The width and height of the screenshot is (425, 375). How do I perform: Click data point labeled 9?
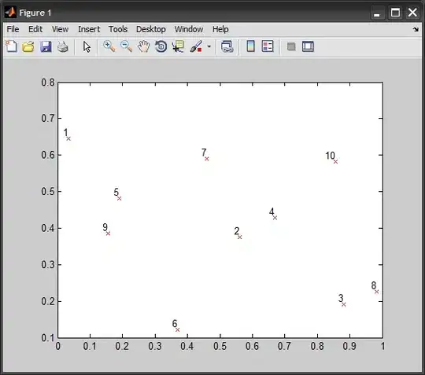pyautogui.click(x=108, y=233)
